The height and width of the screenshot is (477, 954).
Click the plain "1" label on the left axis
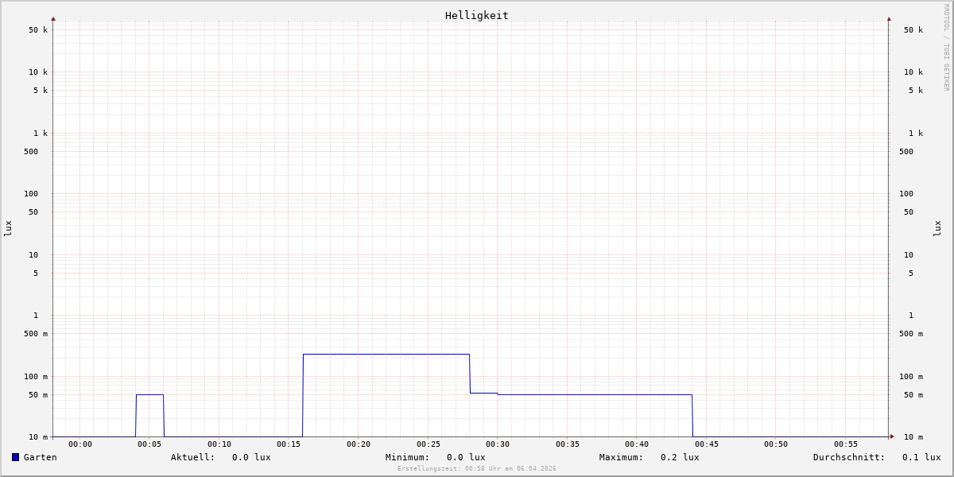tap(36, 316)
